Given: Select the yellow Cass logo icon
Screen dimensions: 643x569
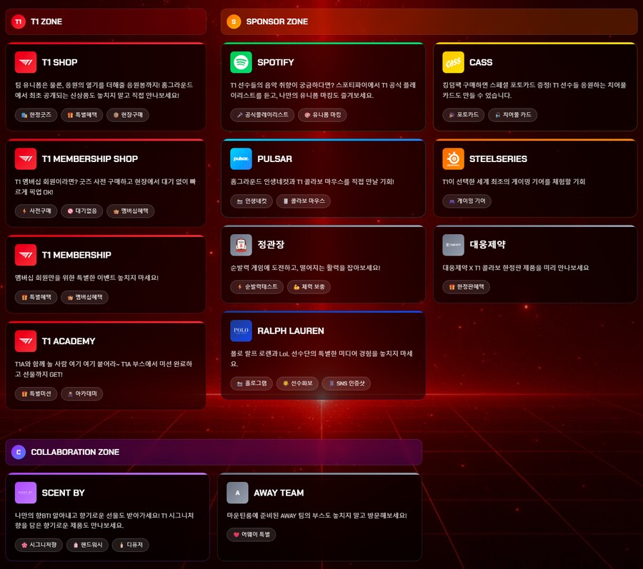Looking at the screenshot, I should tap(453, 62).
